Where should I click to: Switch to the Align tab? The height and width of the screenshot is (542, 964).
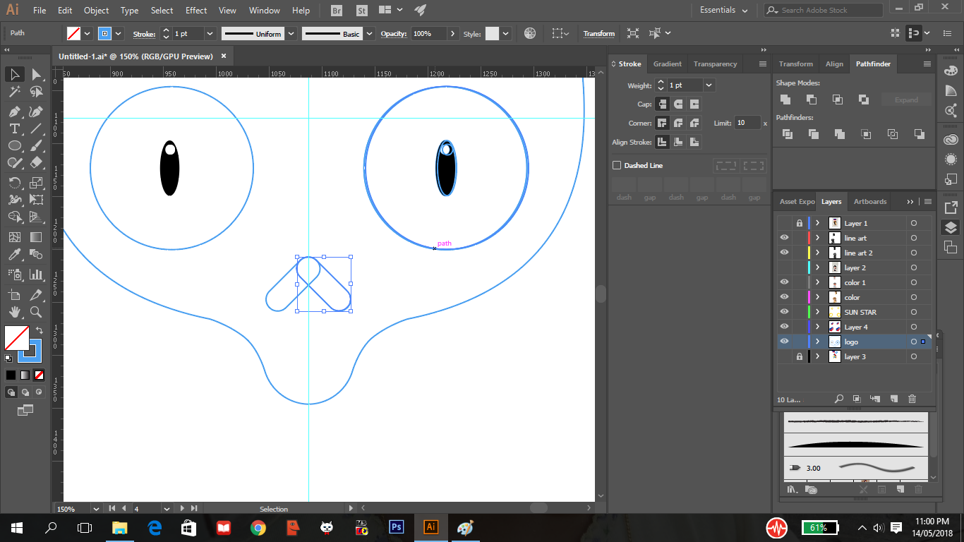pyautogui.click(x=834, y=64)
